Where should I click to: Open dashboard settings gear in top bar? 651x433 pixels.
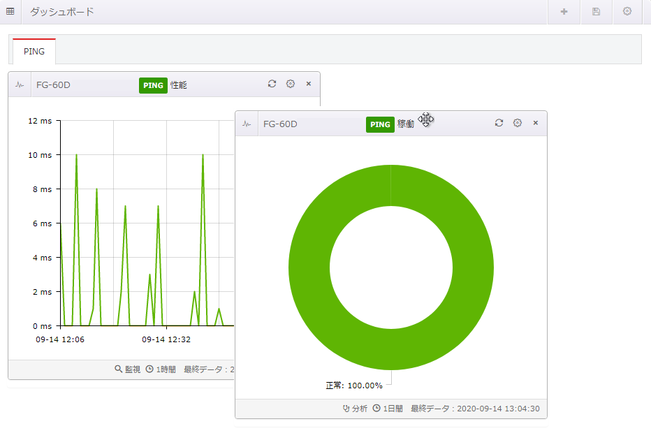coord(627,11)
